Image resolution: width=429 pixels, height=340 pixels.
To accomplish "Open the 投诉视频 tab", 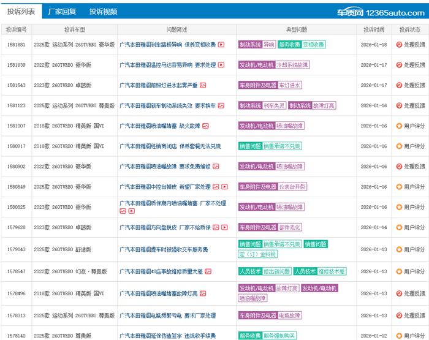I will point(103,12).
